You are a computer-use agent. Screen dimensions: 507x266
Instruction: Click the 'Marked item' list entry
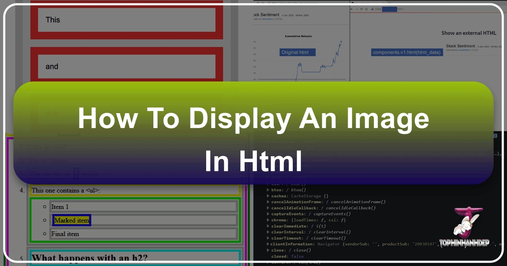(x=71, y=220)
